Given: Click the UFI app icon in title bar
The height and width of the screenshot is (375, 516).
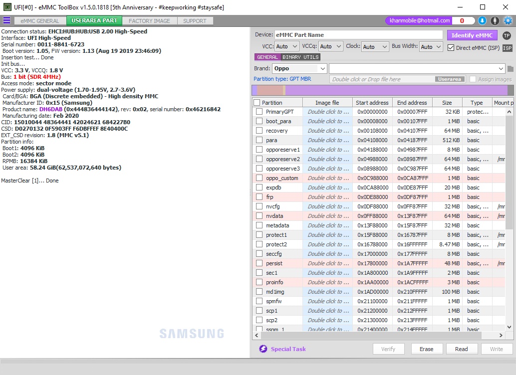Looking at the screenshot, I should 7,7.
